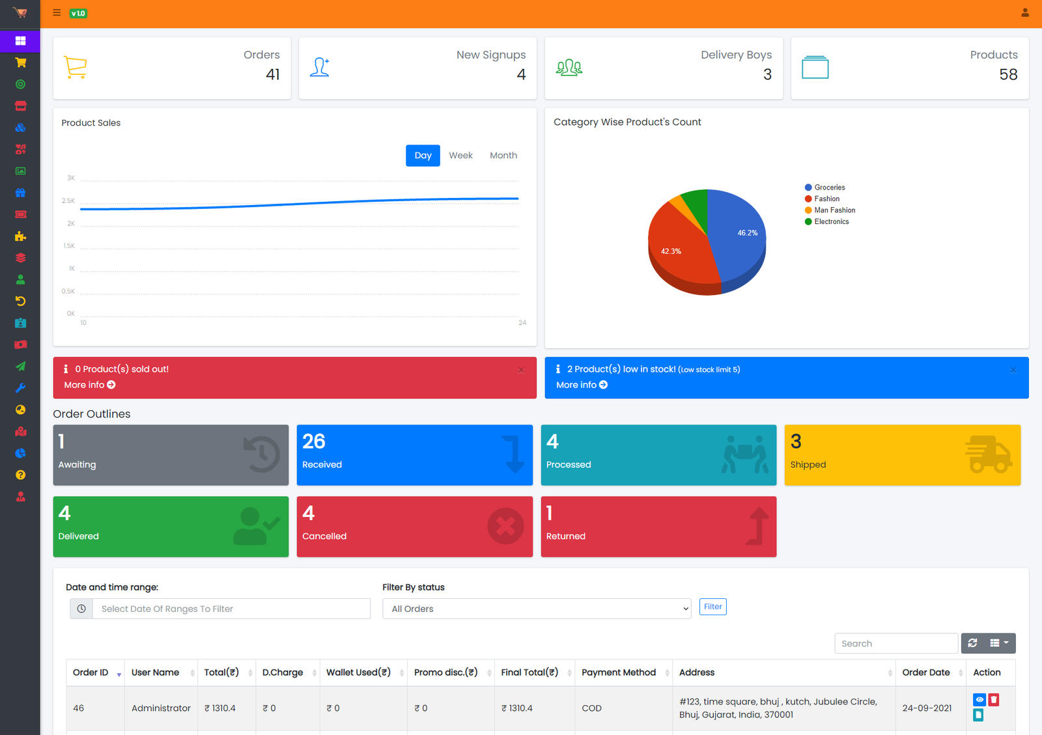Image resolution: width=1042 pixels, height=735 pixels.
Task: Open the All Orders status dropdown
Action: [537, 609]
